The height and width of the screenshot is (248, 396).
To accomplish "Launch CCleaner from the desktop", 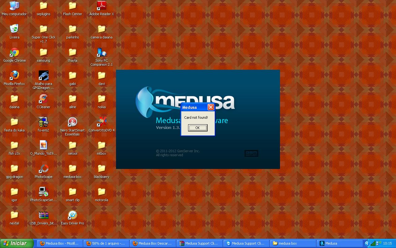I will click(43, 99).
